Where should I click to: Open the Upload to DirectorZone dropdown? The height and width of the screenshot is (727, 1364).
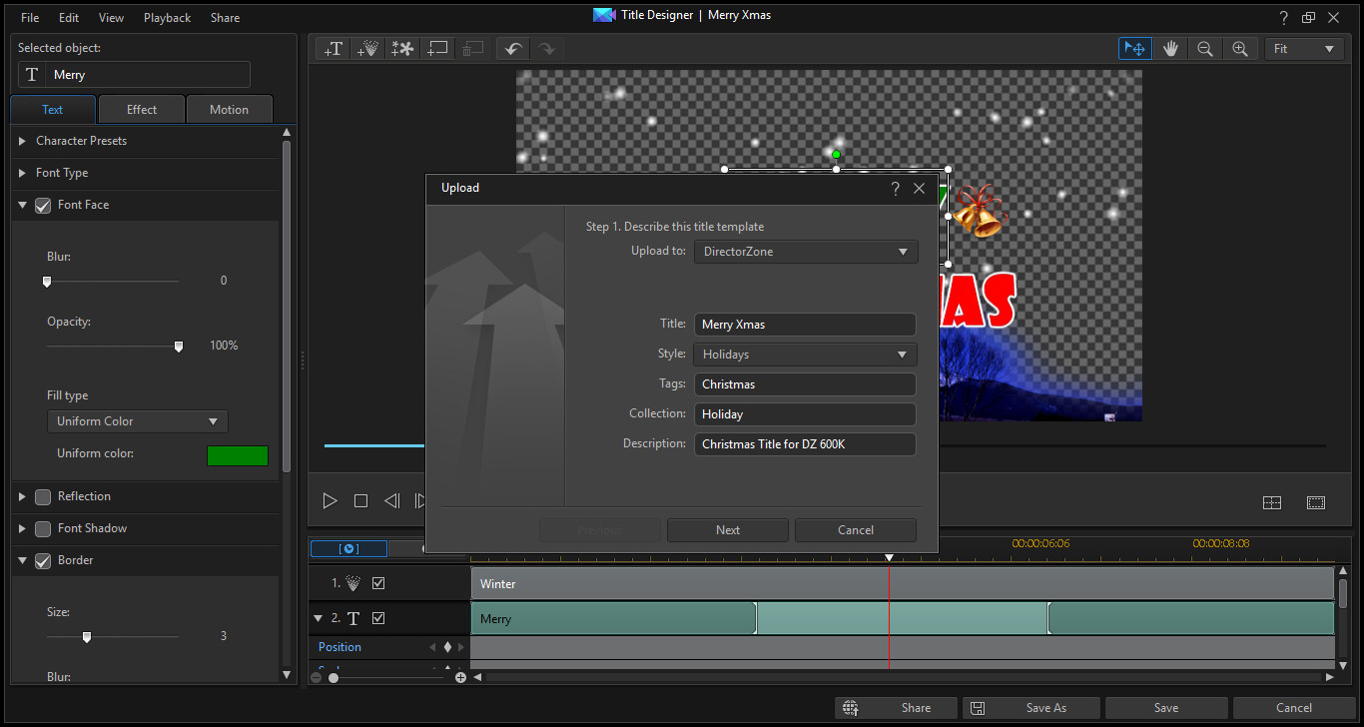click(805, 252)
